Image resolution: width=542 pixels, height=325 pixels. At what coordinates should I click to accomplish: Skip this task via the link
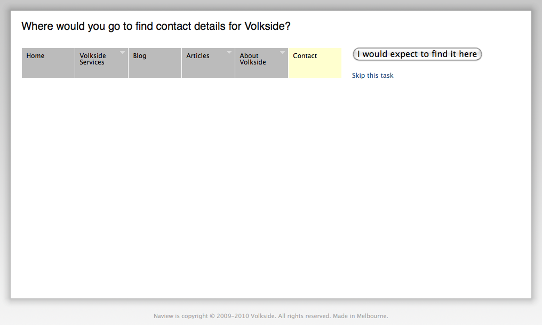372,76
